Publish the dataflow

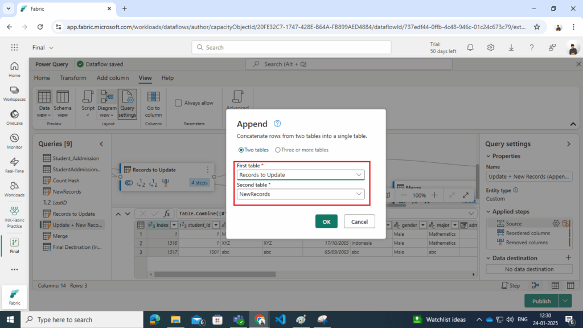point(541,301)
